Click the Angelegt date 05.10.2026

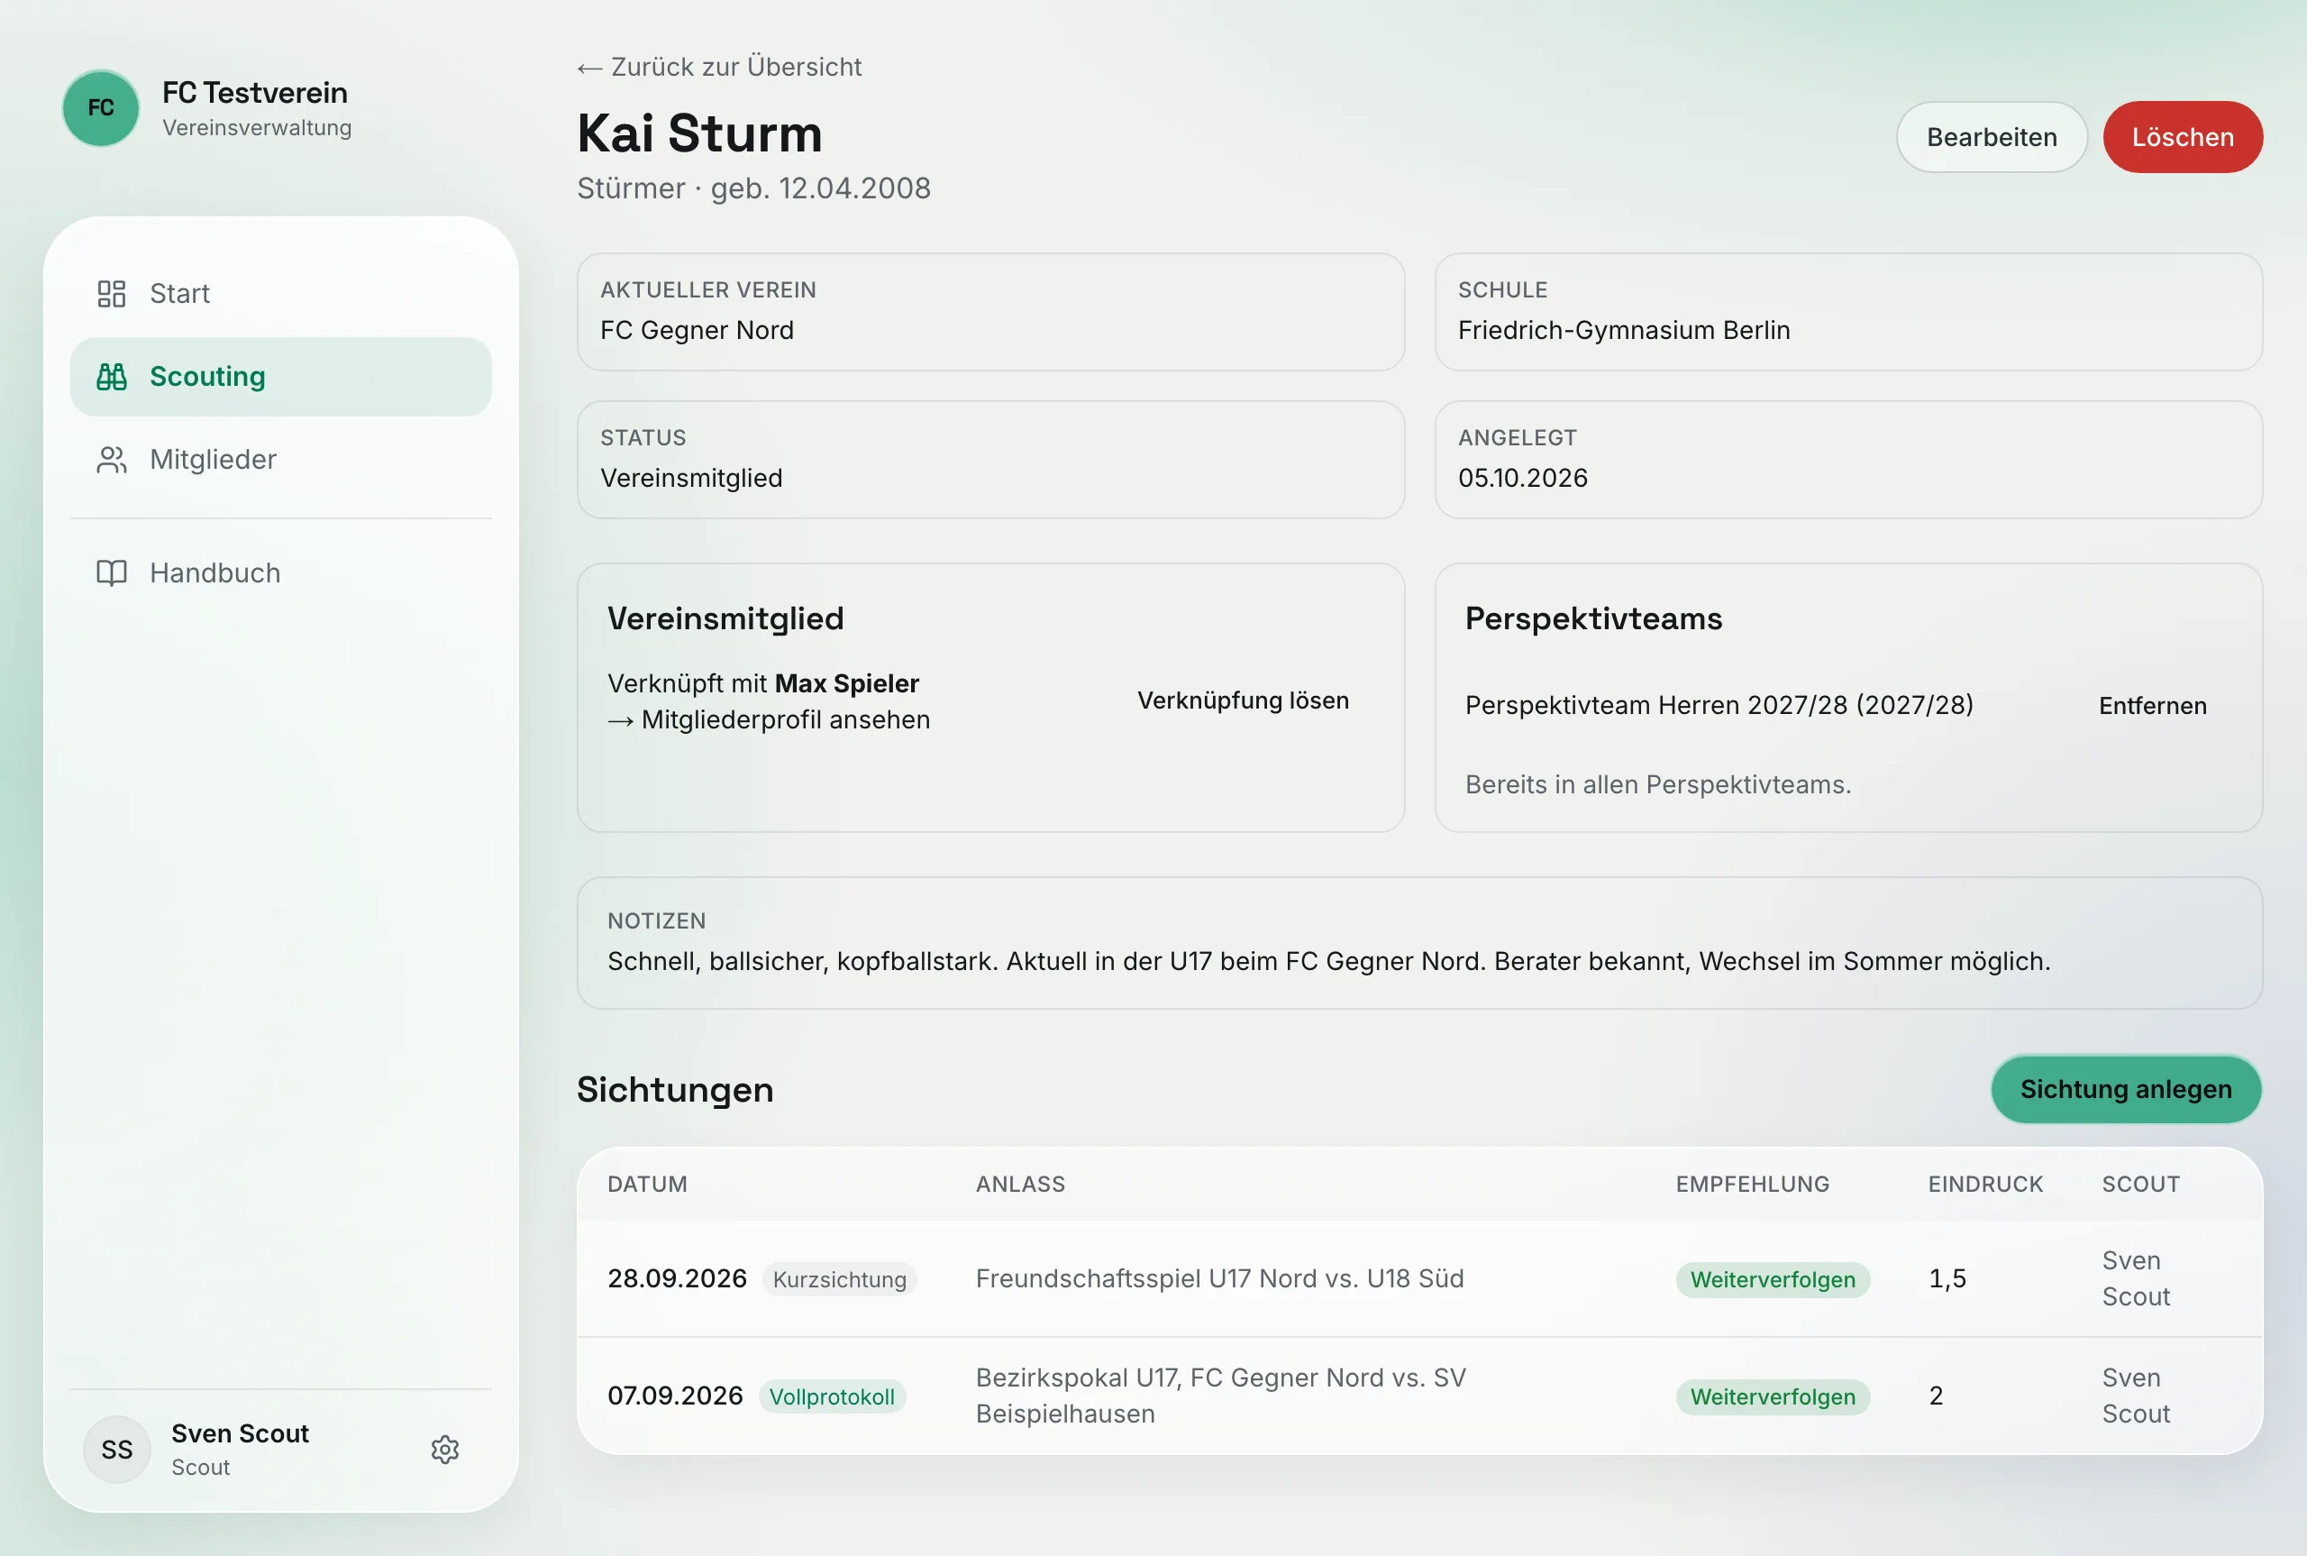click(1522, 479)
